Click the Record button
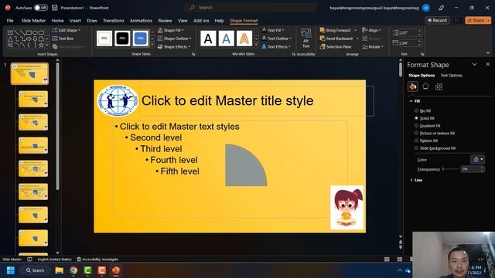The width and height of the screenshot is (495, 278). [x=437, y=20]
